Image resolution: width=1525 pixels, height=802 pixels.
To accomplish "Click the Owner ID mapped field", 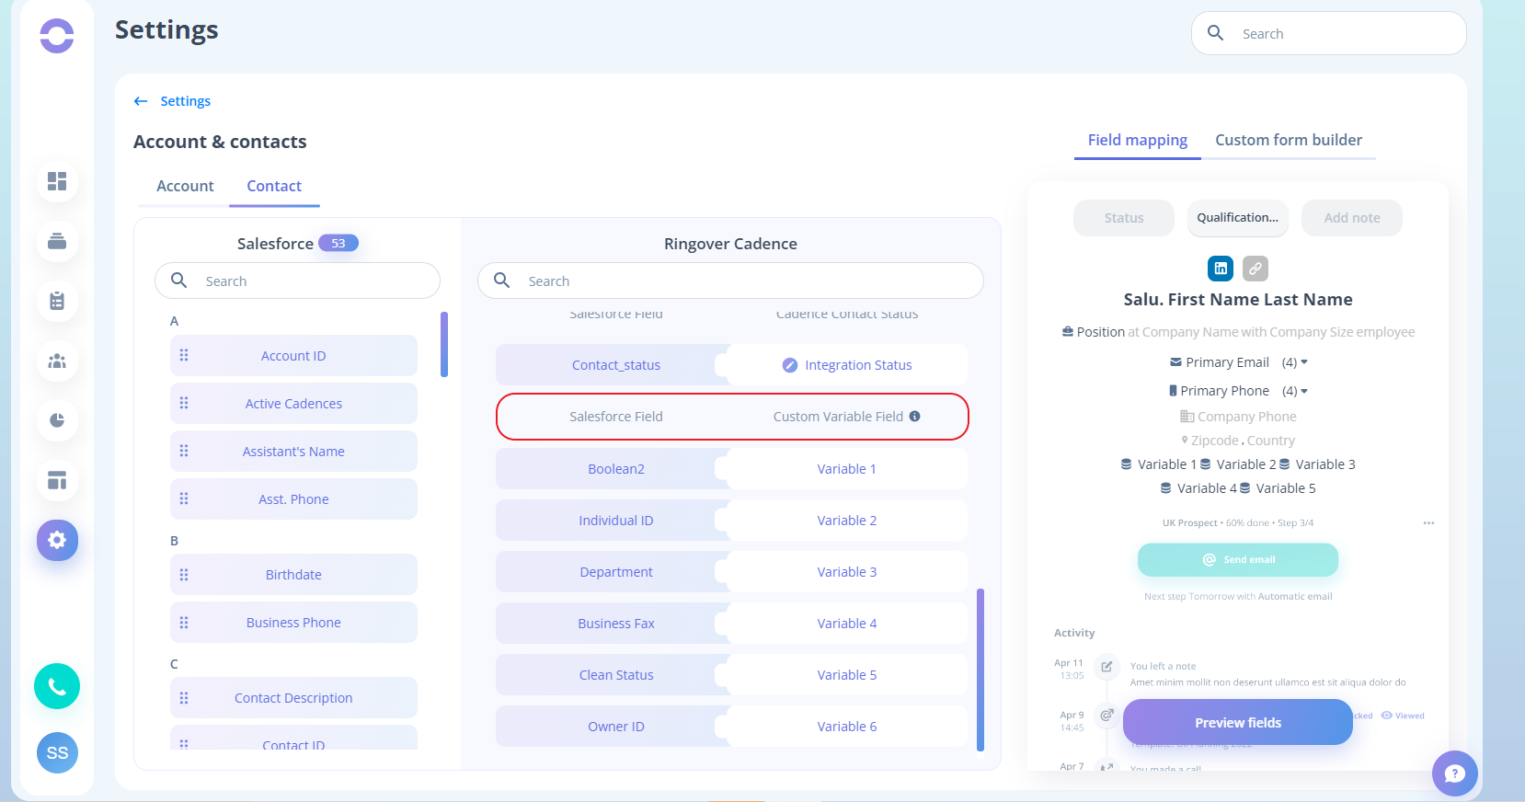I will click(x=614, y=727).
